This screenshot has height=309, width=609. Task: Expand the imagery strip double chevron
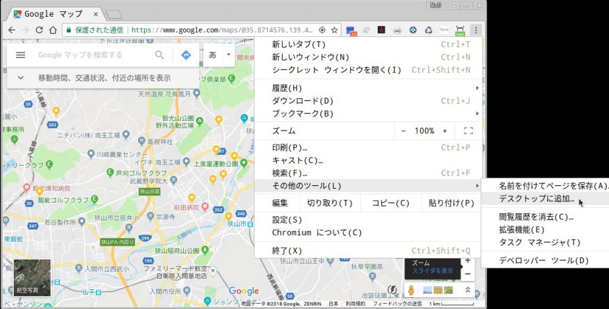467,290
